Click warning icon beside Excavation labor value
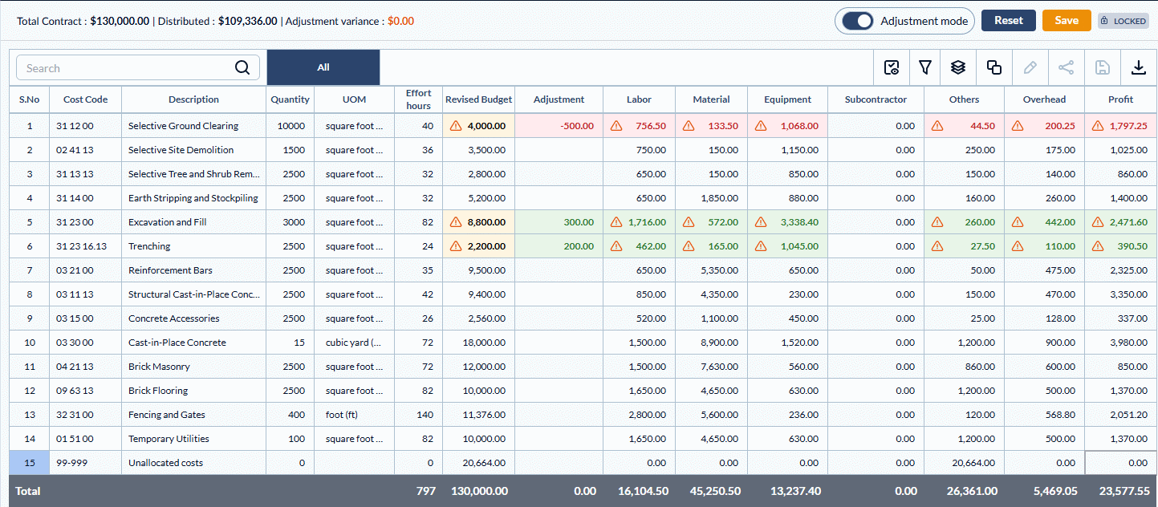 pyautogui.click(x=616, y=222)
